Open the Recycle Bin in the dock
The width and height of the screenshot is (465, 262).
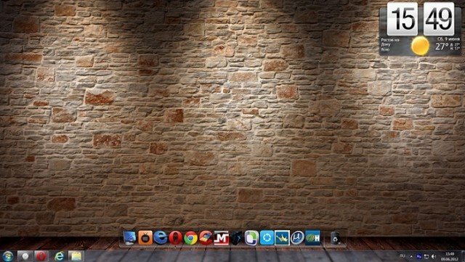pyautogui.click(x=336, y=238)
